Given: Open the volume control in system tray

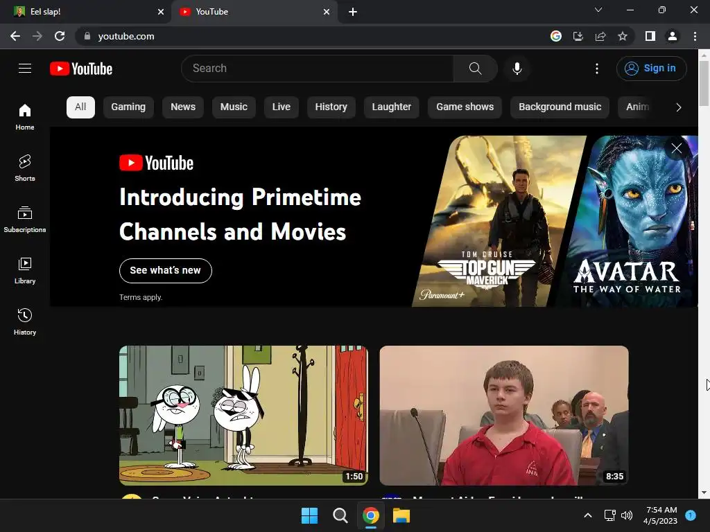Looking at the screenshot, I should pos(627,515).
